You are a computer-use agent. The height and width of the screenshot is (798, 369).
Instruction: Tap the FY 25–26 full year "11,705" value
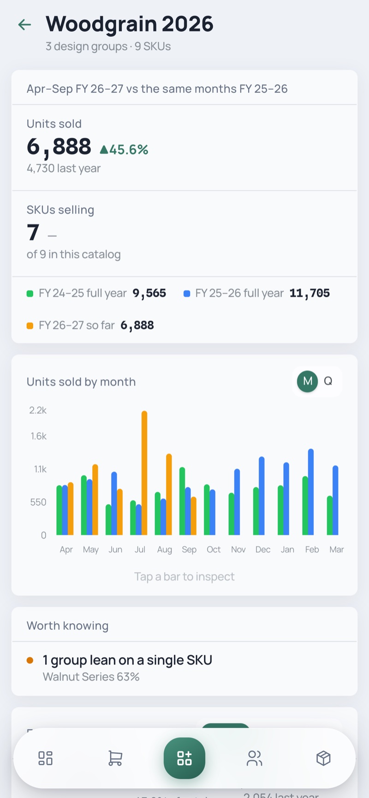pos(309,294)
